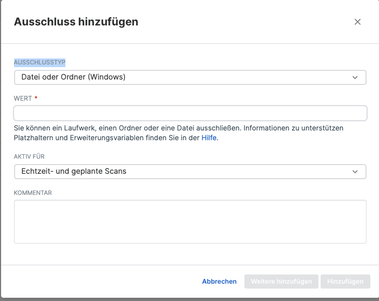Click the Hinzufügen button
The image size is (379, 301).
345,282
